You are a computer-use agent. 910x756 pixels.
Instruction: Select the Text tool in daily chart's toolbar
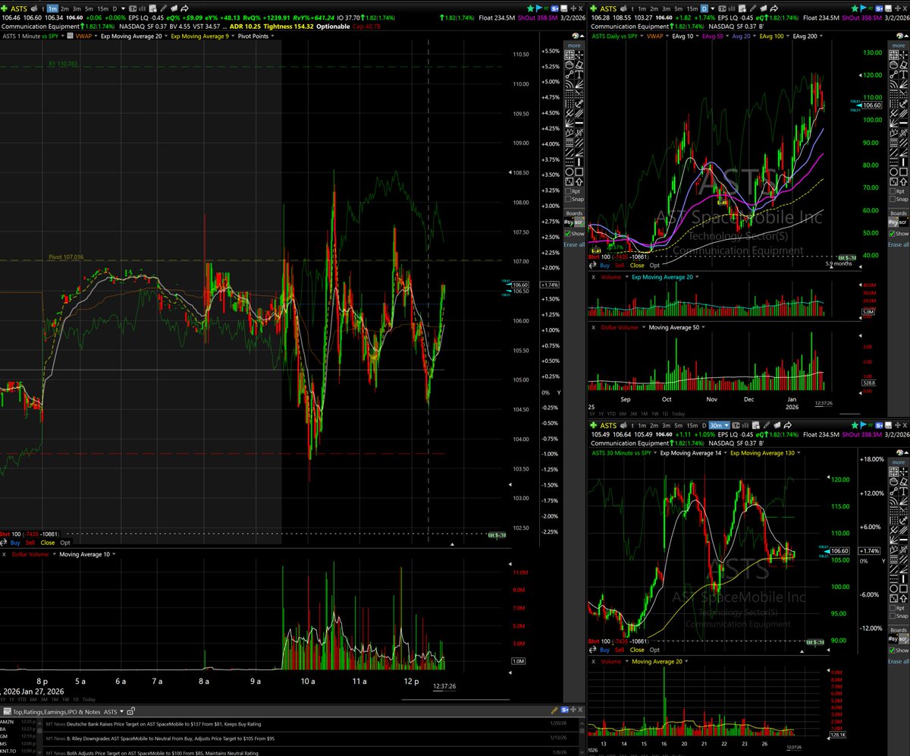point(903,74)
